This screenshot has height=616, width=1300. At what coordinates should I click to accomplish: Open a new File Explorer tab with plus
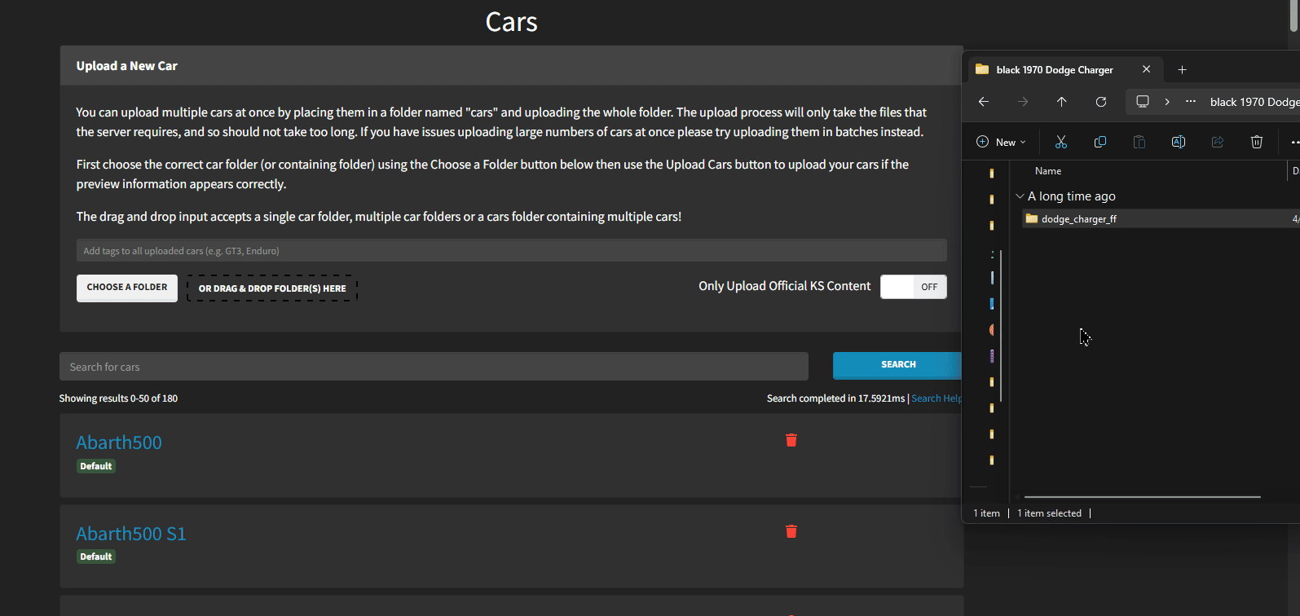point(1182,69)
